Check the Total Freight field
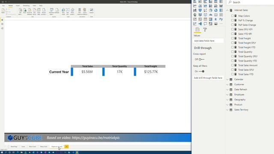Screen dimensions: 274x154 (232, 38)
